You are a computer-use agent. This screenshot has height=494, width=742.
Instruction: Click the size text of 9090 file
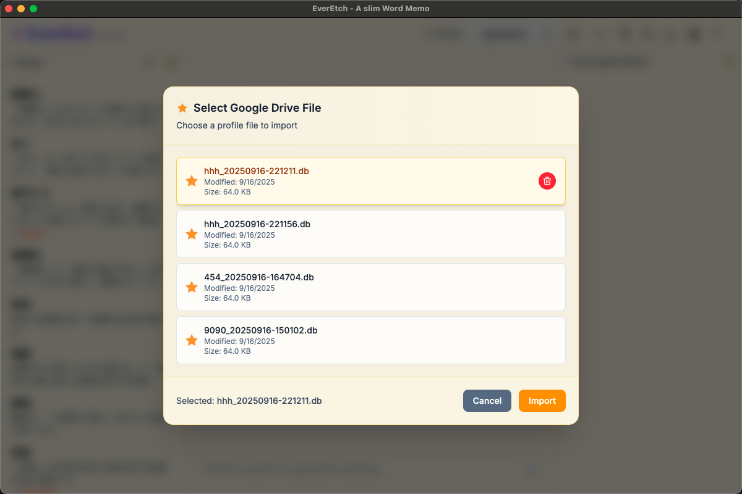coord(227,351)
